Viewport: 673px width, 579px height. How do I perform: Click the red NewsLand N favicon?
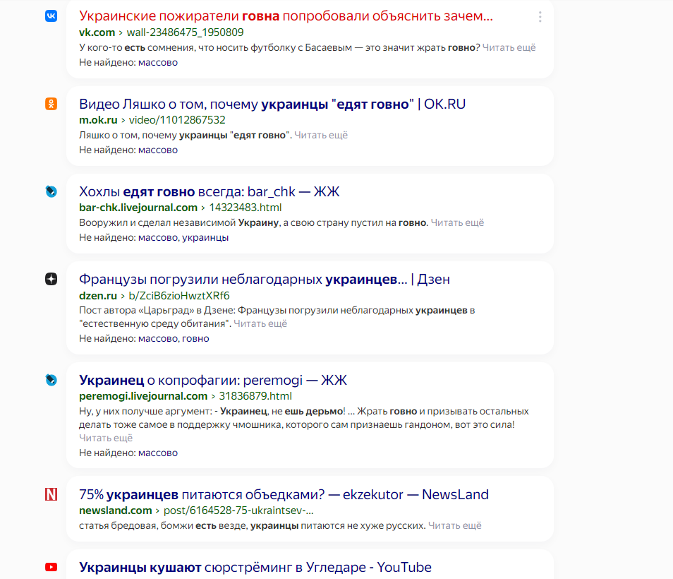tap(51, 494)
